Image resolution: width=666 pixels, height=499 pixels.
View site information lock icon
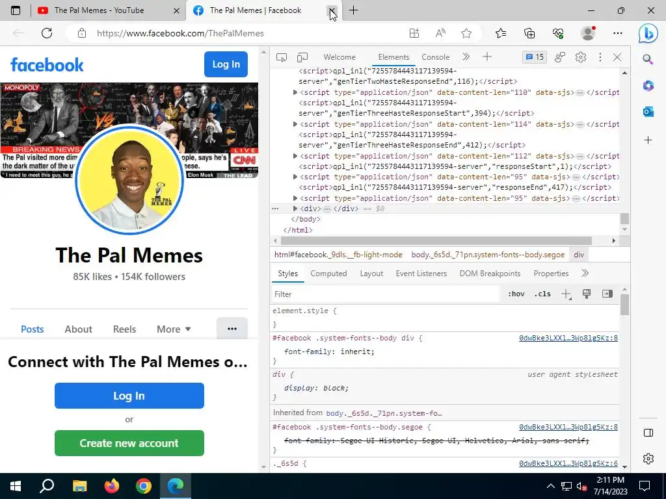[82, 33]
